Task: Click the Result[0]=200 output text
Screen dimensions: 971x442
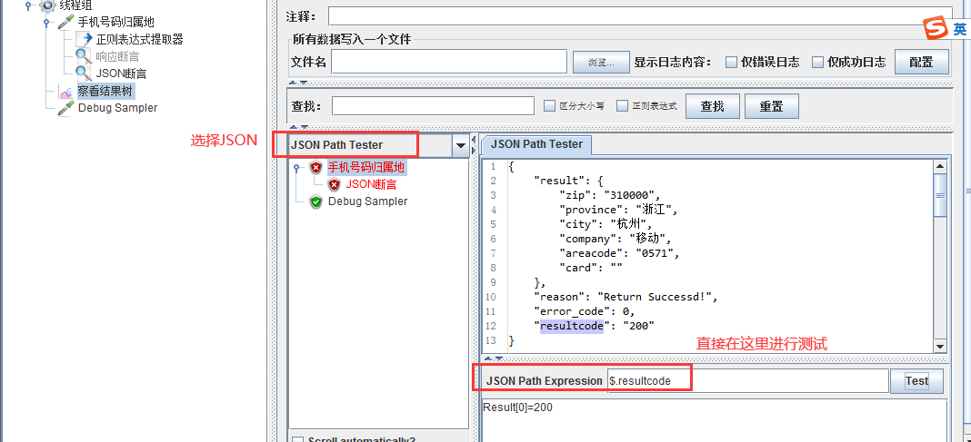Action: click(518, 408)
